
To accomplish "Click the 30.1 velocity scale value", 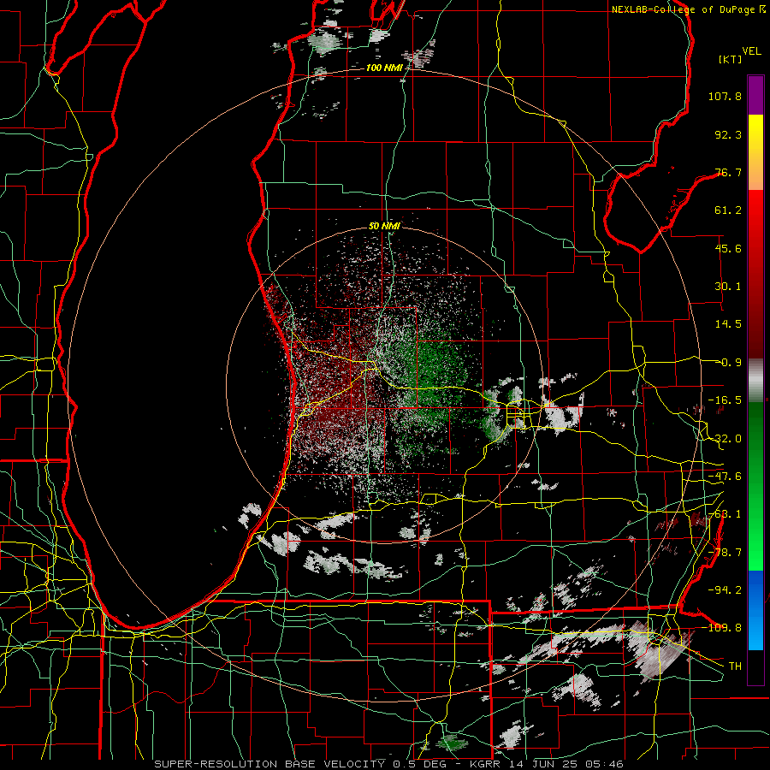I will pos(728,287).
